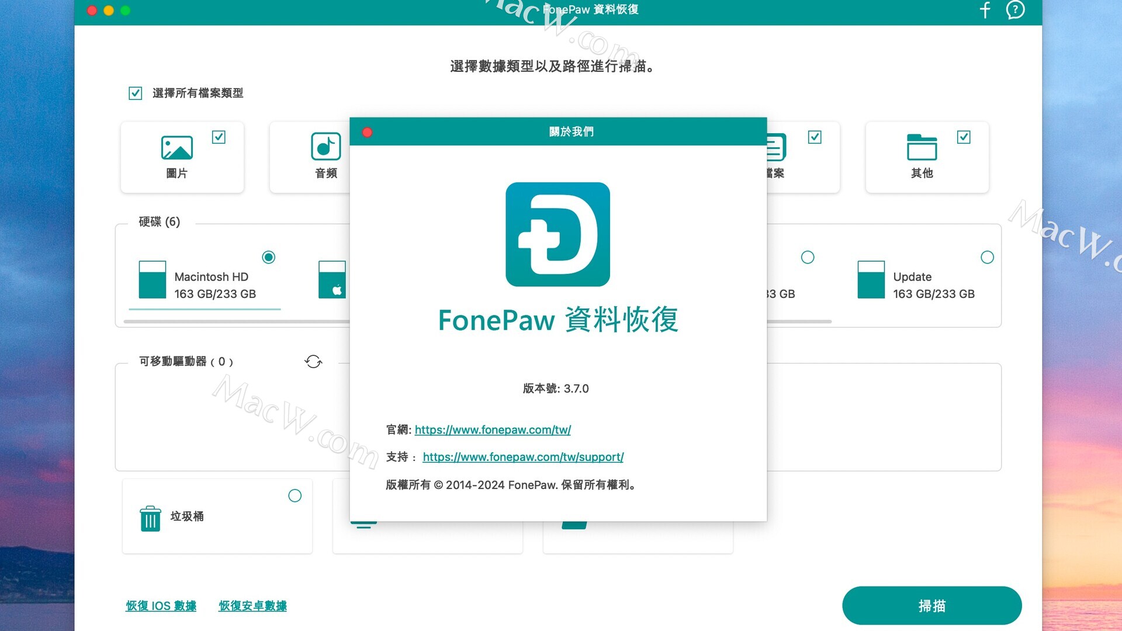Screen dimensions: 1122x631
Task: Select the Update drive radio button
Action: (x=987, y=257)
